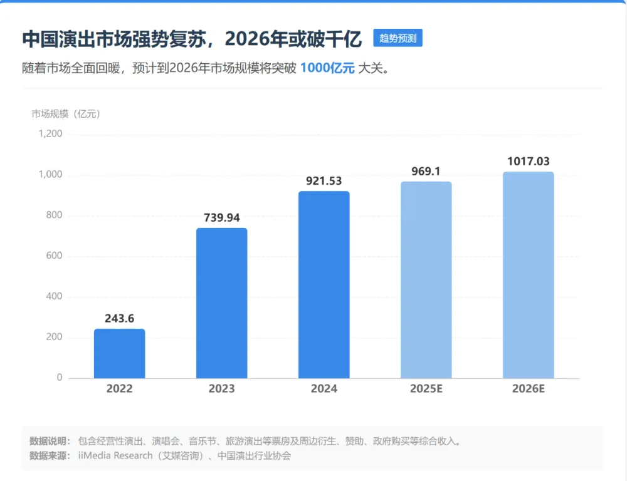Click the 数据来源 source line
Image resolution: width=627 pixels, height=481 pixels.
(161, 456)
